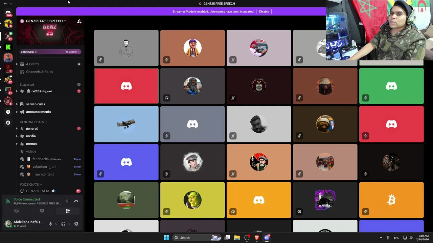Toggle the camera on in voice panel
The image size is (433, 243).
pyautogui.click(x=16, y=211)
